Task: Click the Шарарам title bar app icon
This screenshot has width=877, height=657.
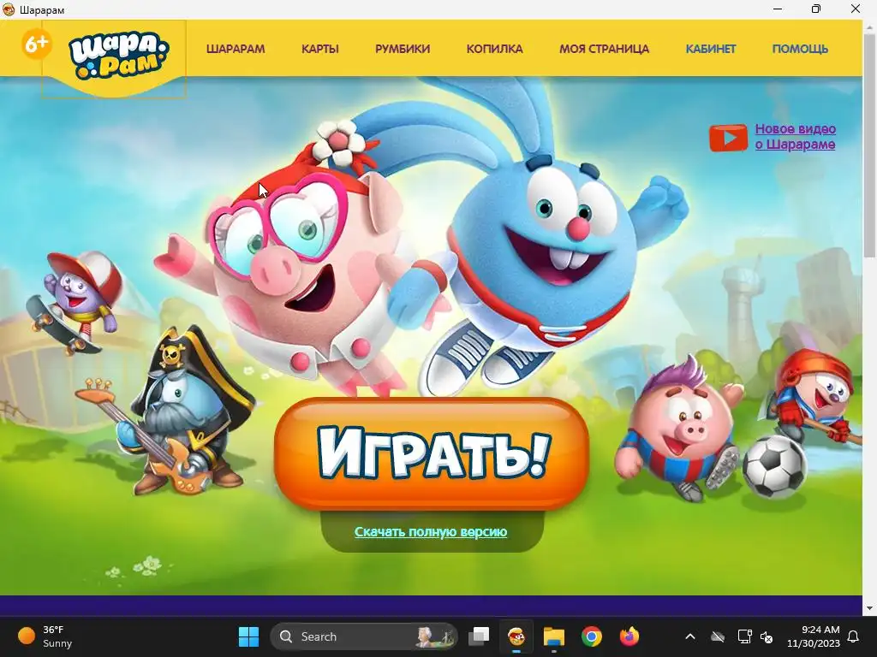Action: 9,9
